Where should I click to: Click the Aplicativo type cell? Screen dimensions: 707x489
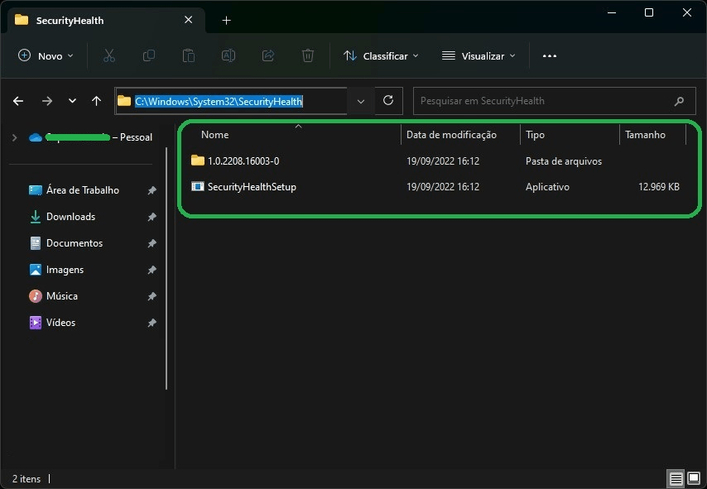coord(547,187)
